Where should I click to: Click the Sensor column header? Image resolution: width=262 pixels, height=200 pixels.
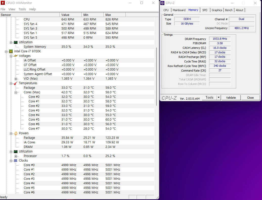30,15
